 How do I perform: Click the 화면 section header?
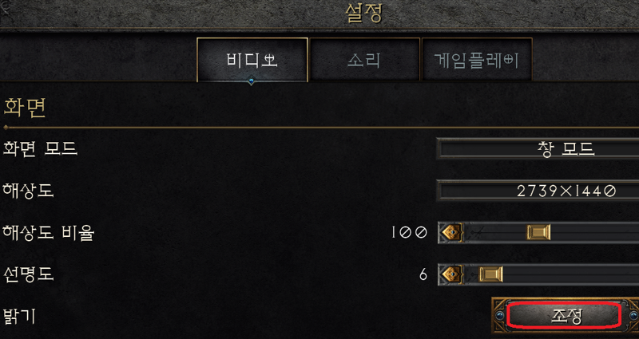coord(25,108)
